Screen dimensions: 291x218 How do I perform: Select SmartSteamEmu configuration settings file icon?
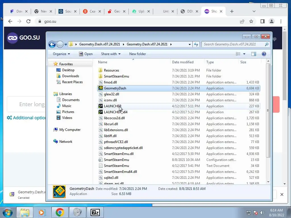[x=100, y=160]
